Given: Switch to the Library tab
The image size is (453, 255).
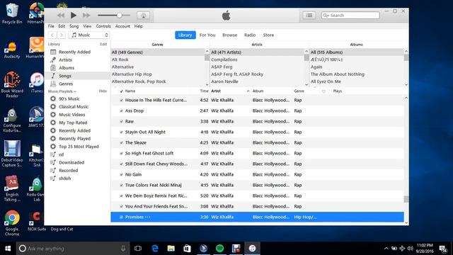Looking at the screenshot, I should [185, 35].
